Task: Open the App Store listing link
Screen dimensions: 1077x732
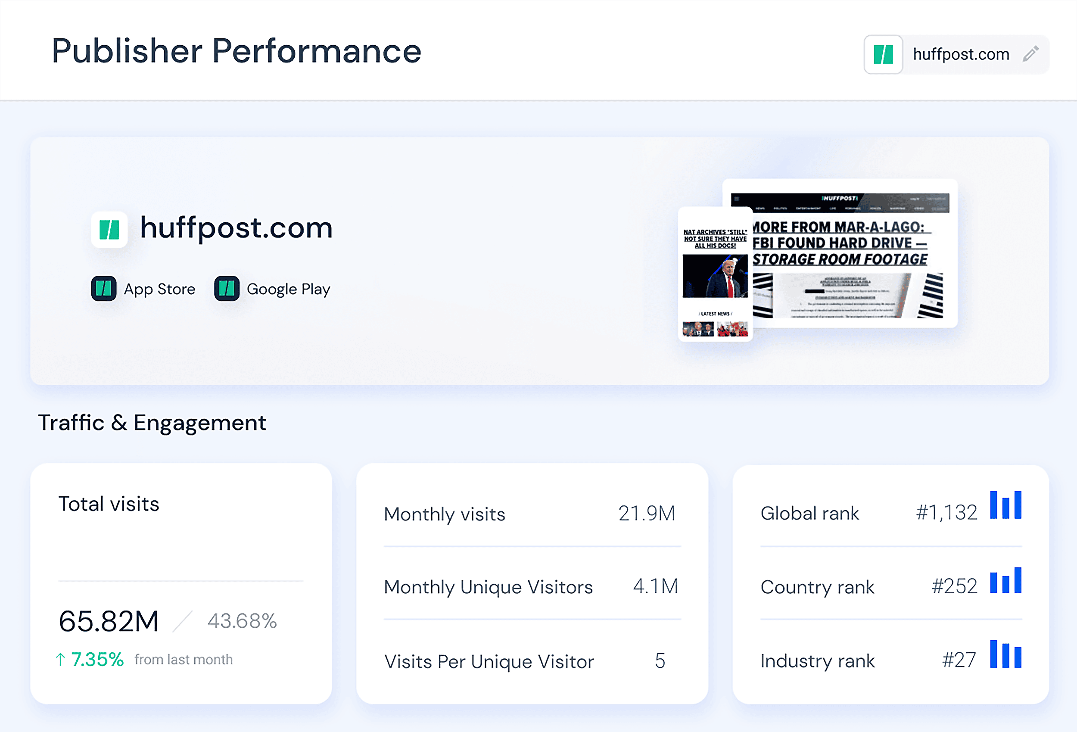Action: pyautogui.click(x=159, y=288)
